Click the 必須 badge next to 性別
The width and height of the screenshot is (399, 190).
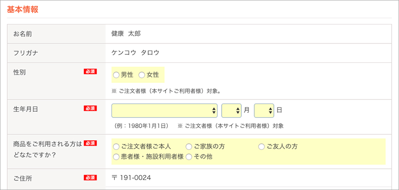pos(90,71)
